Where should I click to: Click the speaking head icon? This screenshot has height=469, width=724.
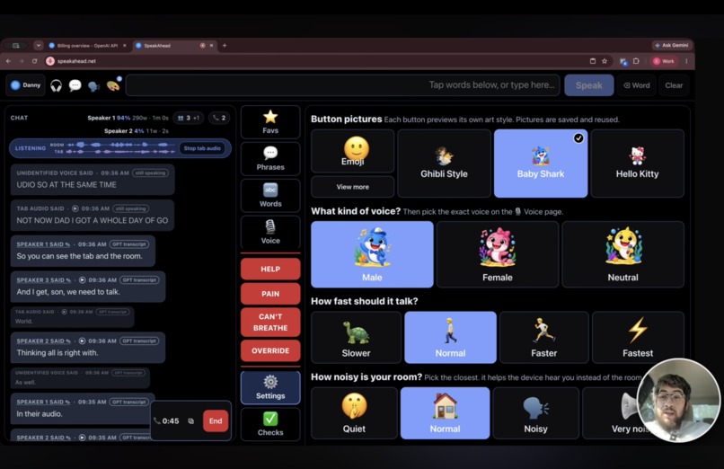93,86
